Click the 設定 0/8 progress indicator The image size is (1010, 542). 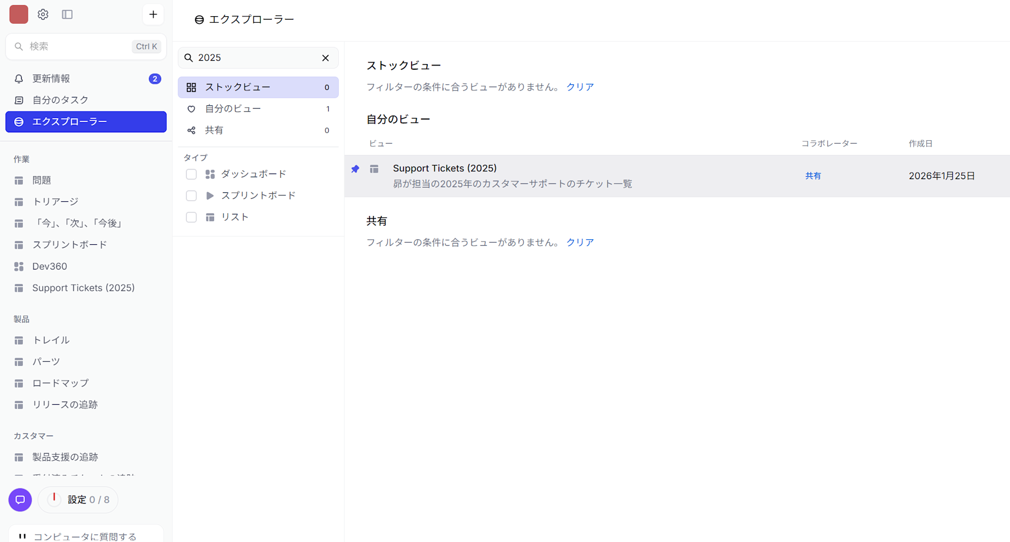pyautogui.click(x=78, y=500)
